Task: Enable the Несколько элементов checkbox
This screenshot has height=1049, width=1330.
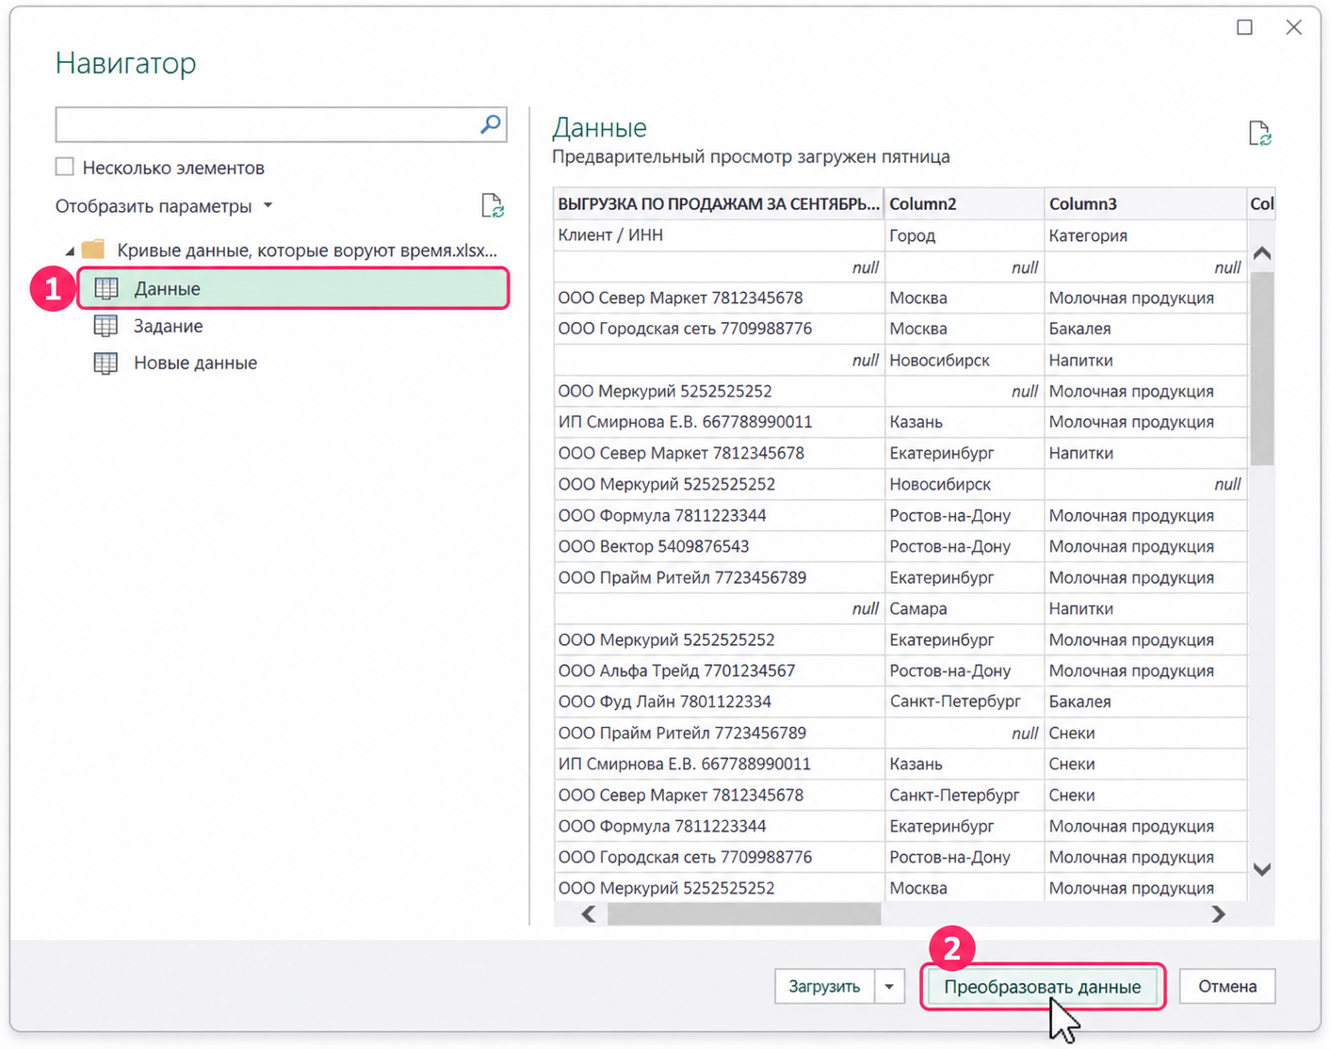Action: pos(64,167)
